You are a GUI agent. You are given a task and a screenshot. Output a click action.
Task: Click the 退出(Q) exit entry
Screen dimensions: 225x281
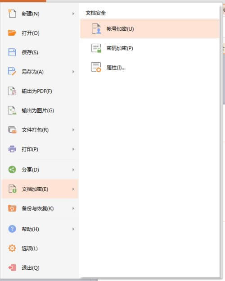pyautogui.click(x=40, y=268)
